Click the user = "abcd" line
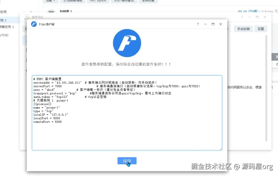 [84, 90]
